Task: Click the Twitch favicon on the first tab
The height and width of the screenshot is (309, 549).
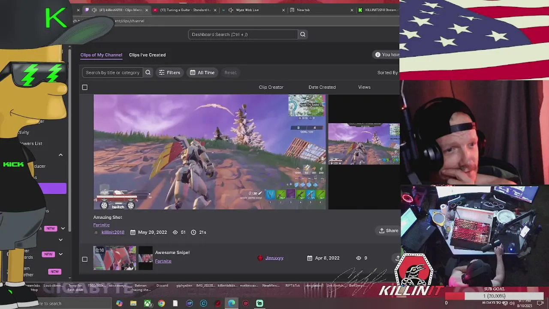Action: coord(87,10)
